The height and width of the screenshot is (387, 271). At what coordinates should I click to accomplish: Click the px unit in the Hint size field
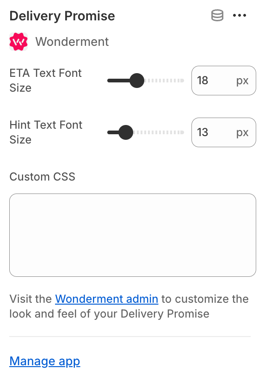tap(242, 133)
